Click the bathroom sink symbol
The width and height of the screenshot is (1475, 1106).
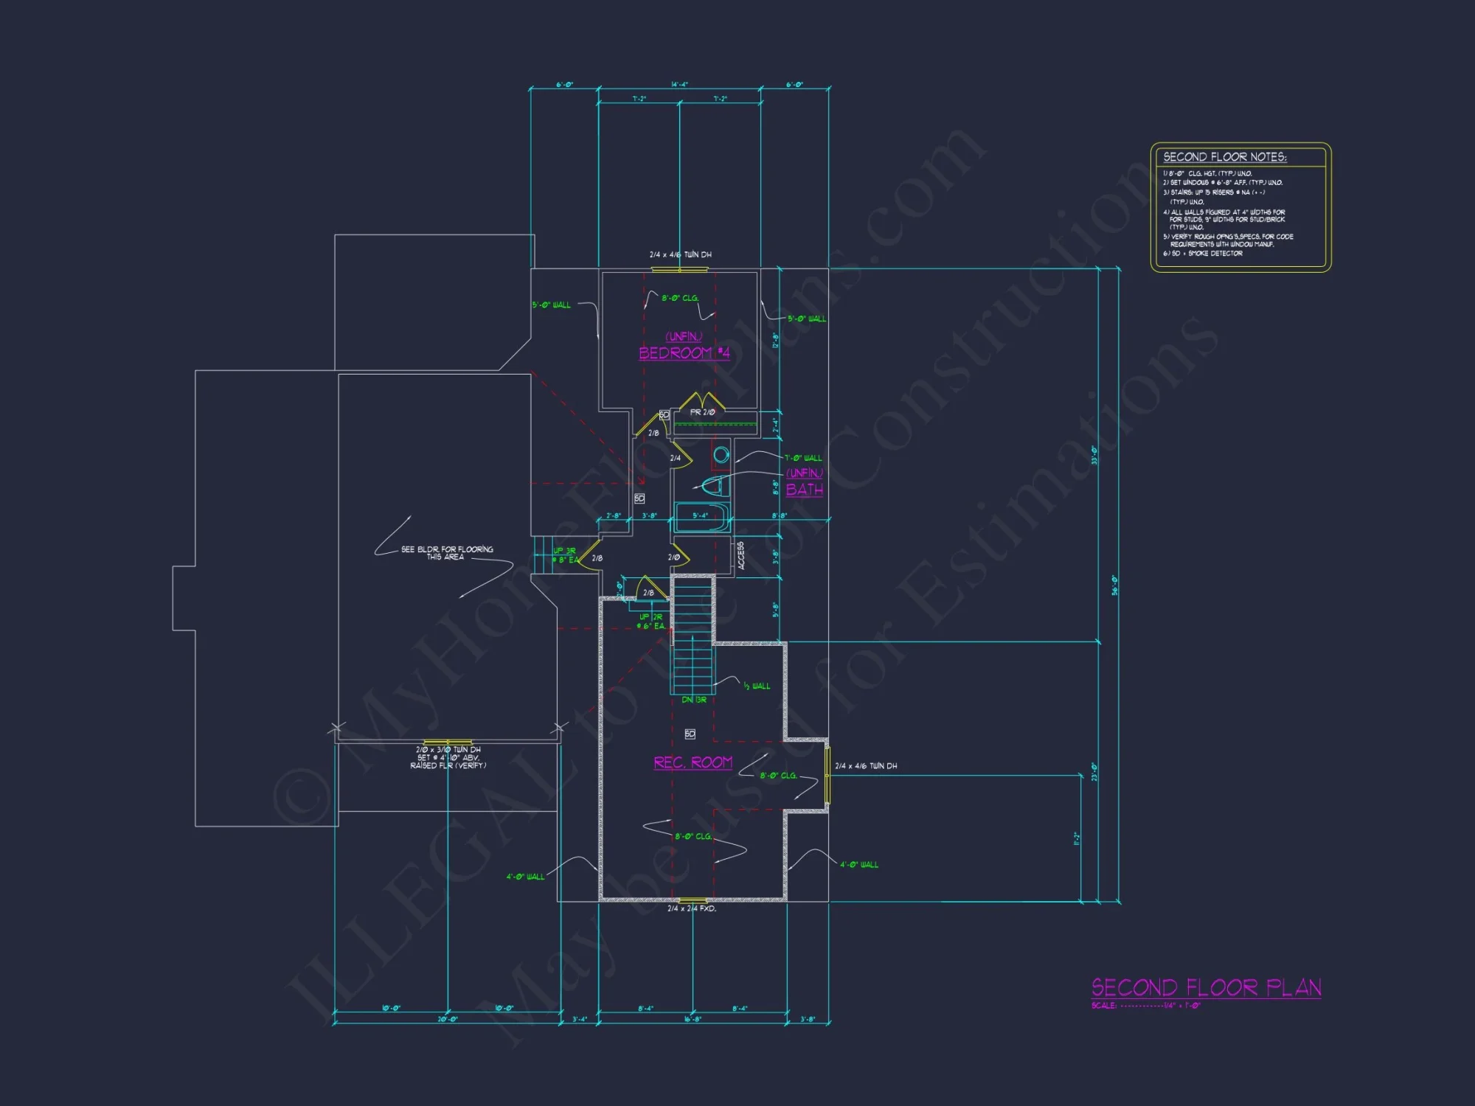click(721, 455)
